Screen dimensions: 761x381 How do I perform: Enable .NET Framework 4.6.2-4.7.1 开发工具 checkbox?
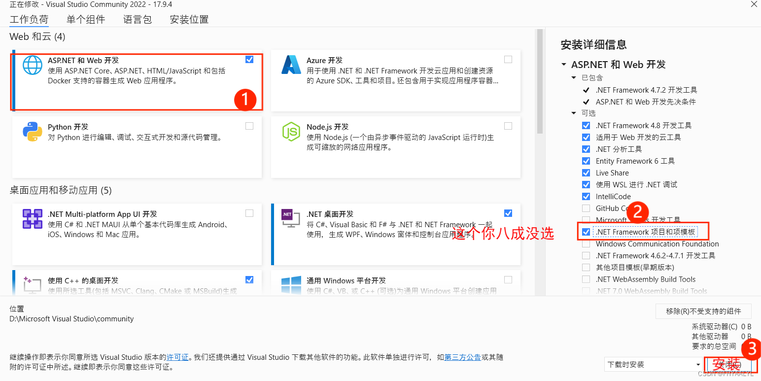pyautogui.click(x=586, y=256)
